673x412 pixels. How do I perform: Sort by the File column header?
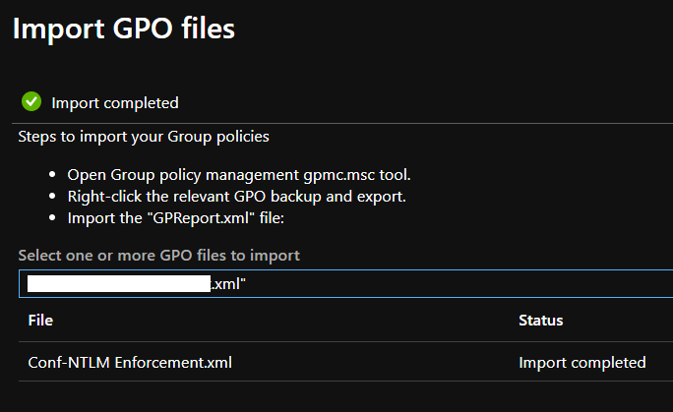pos(40,321)
